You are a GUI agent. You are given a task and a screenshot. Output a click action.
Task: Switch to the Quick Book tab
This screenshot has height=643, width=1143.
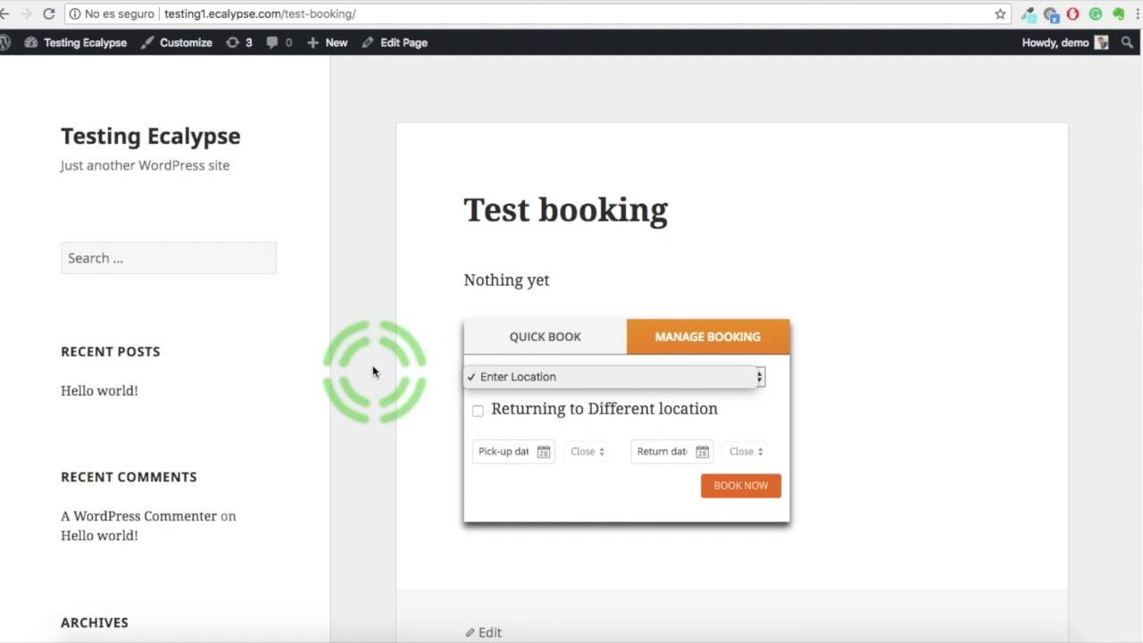click(545, 337)
